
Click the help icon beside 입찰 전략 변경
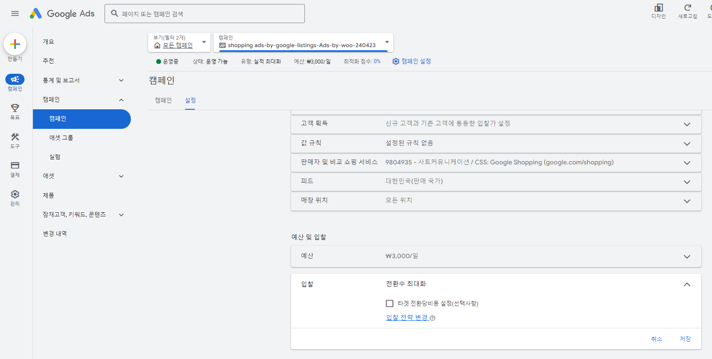click(x=433, y=318)
